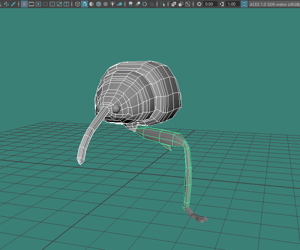300x250 pixels.
Task: Enable the Film Gate overlay
Action: pos(31,4)
